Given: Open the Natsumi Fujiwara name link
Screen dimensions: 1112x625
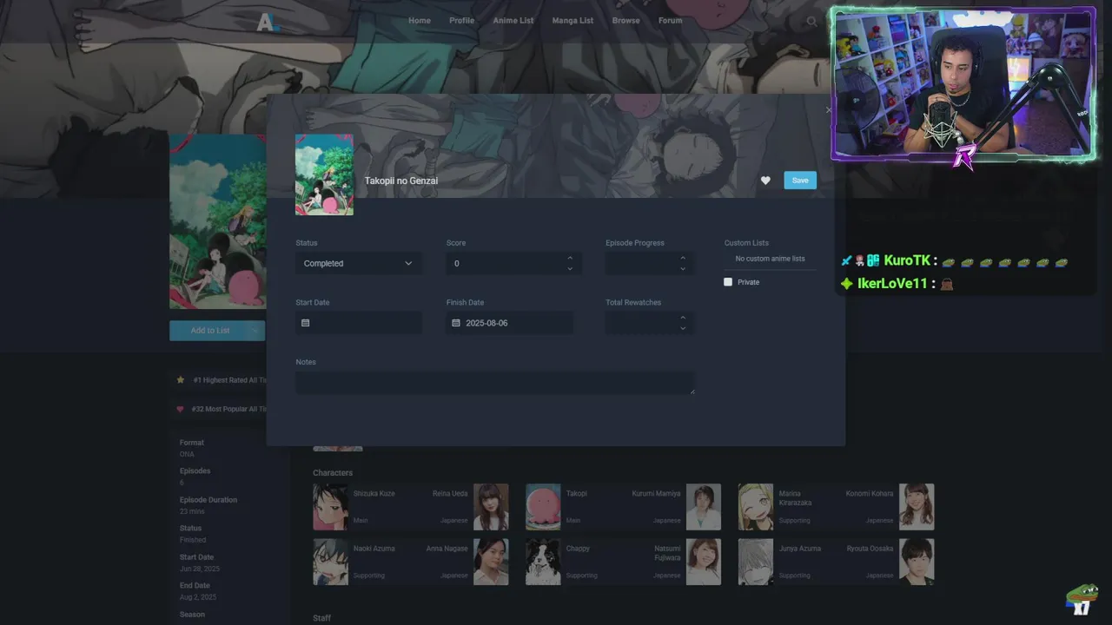Looking at the screenshot, I should coord(667,553).
